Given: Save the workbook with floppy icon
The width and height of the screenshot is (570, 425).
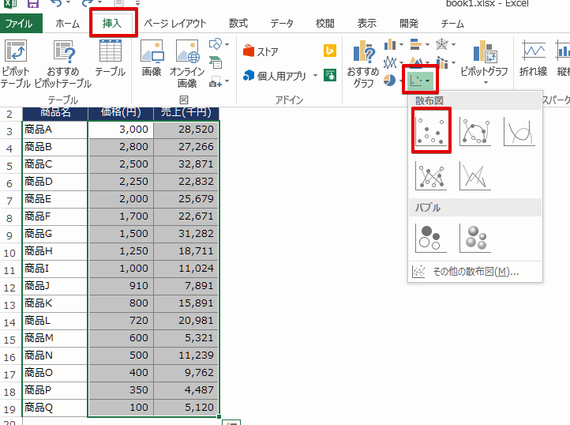Looking at the screenshot, I should (x=33, y=4).
